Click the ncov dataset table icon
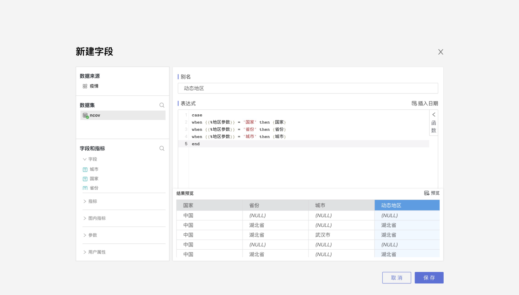Screen dimensions: 519x295 [85, 115]
